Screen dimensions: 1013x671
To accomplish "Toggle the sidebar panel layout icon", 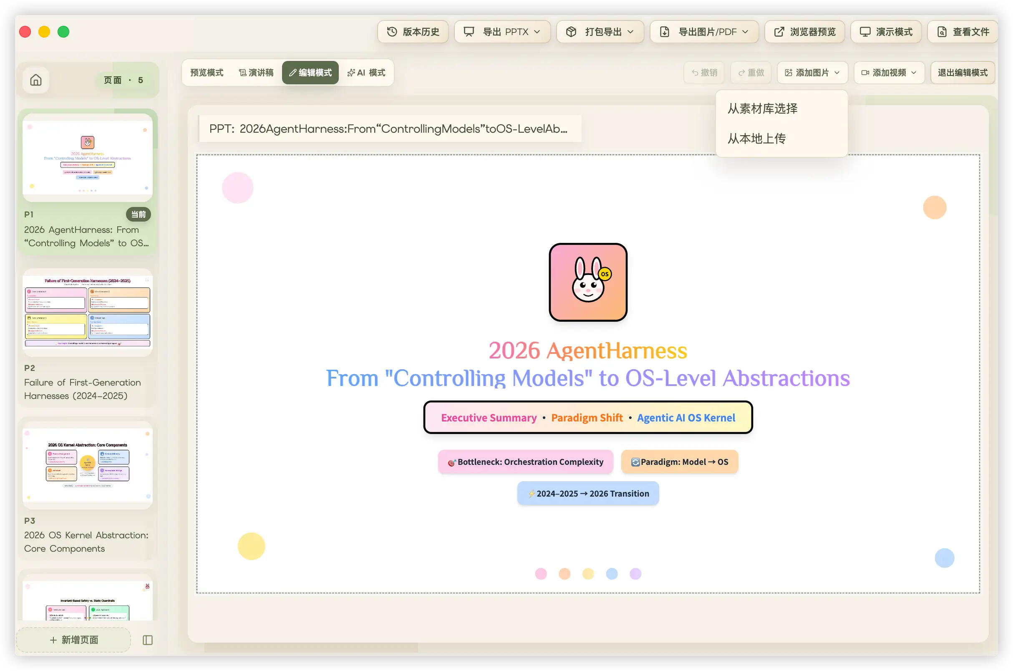I will (148, 640).
